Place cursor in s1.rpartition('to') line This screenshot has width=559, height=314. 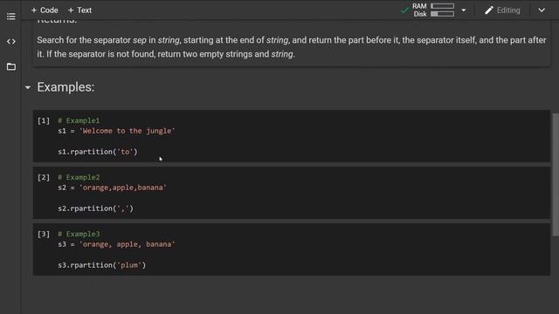[x=98, y=152]
